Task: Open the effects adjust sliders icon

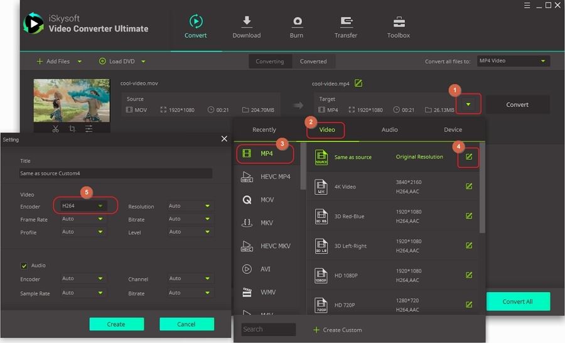Action: tap(89, 129)
